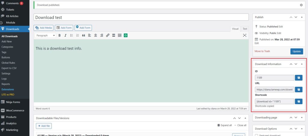
Task: Insert a numbered list
Action: (78, 36)
